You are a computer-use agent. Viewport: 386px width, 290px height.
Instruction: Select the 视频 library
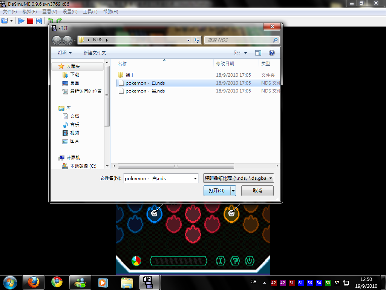point(74,133)
